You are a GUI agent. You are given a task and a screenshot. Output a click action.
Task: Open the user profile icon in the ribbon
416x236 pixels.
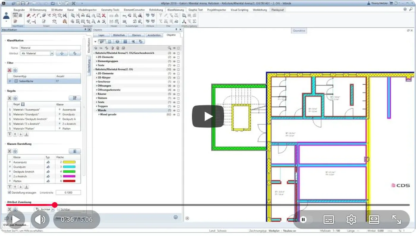click(6, 16)
